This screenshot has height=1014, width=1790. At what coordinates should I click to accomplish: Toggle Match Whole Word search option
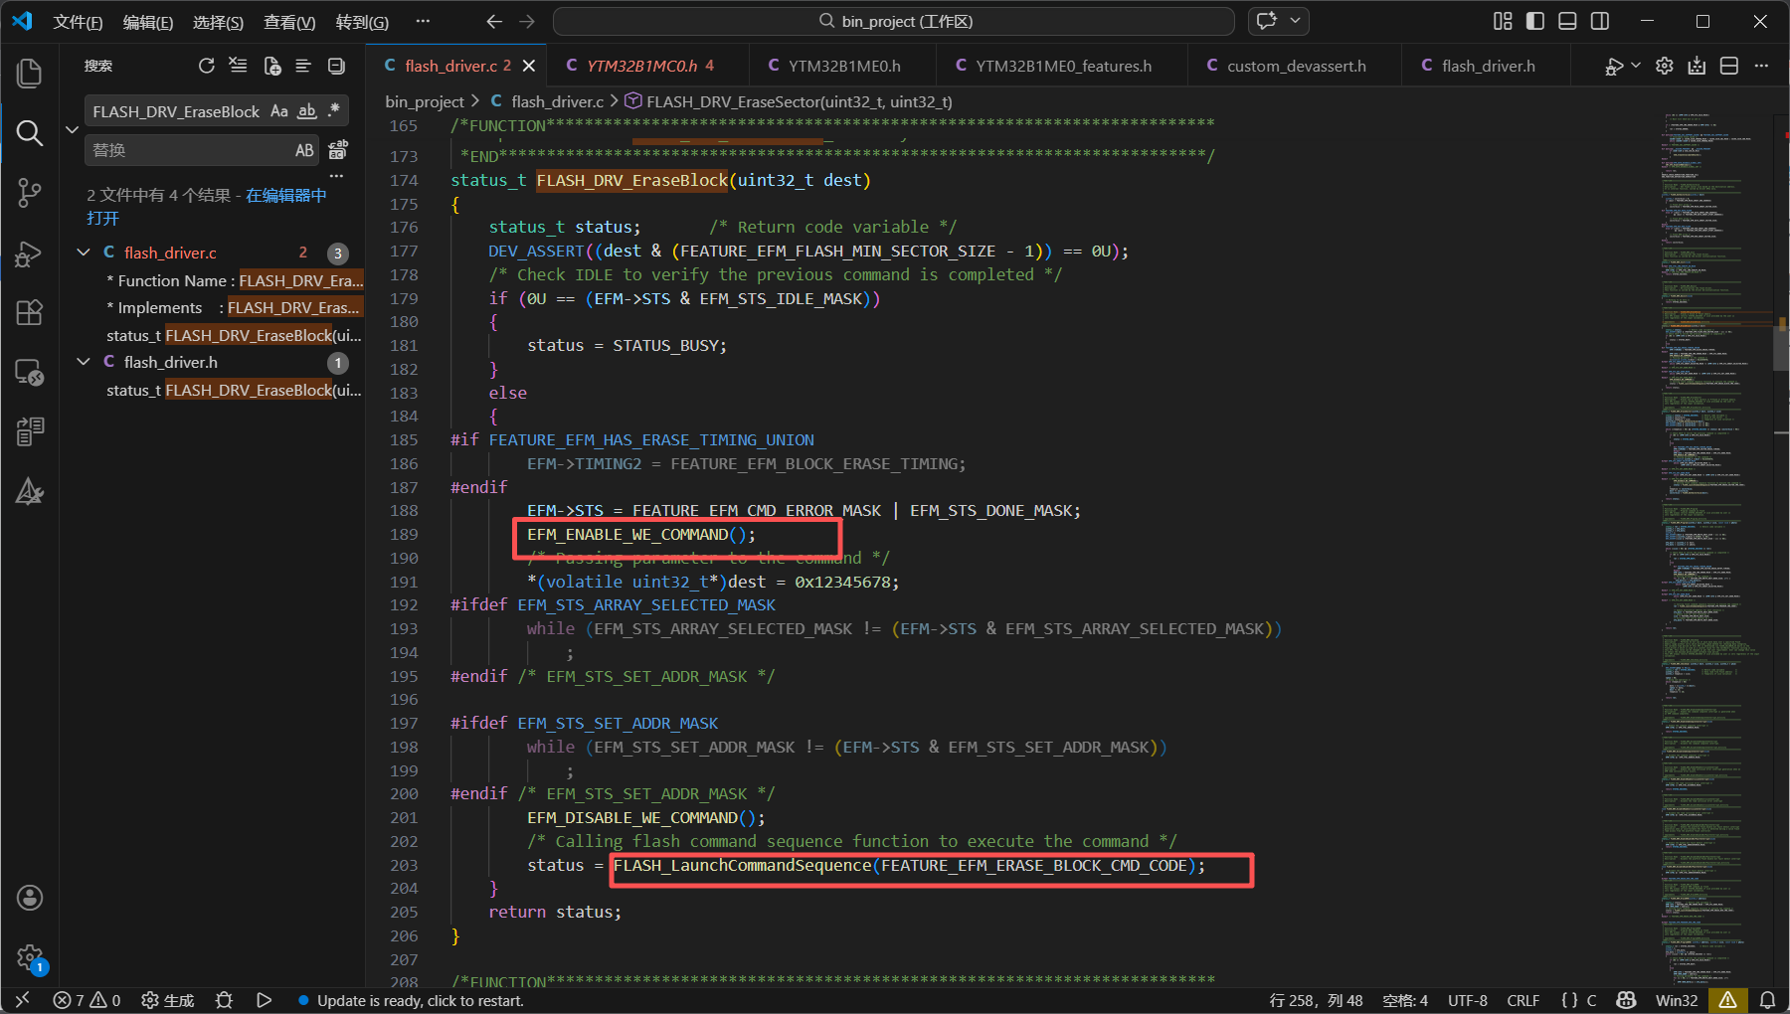click(307, 111)
